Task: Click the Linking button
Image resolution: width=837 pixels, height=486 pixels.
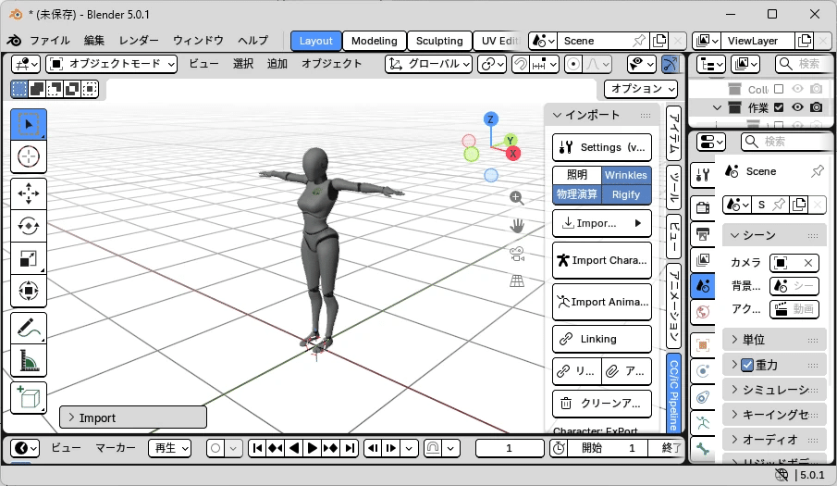Action: pos(601,339)
